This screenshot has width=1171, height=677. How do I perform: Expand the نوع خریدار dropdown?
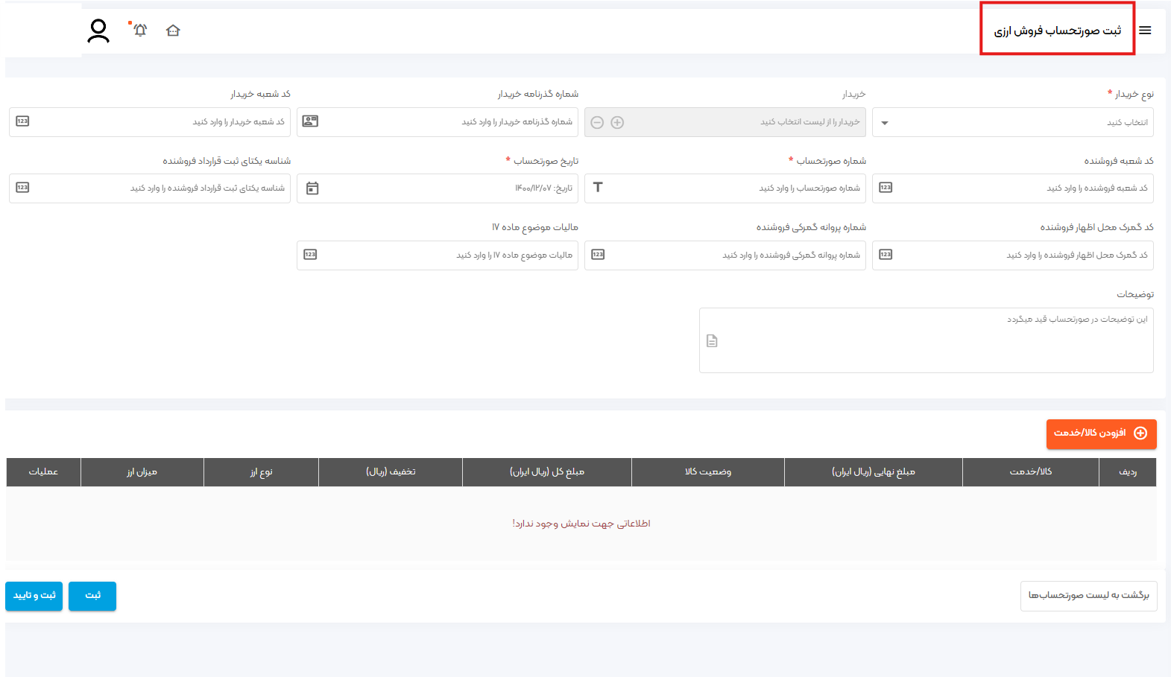click(1013, 122)
